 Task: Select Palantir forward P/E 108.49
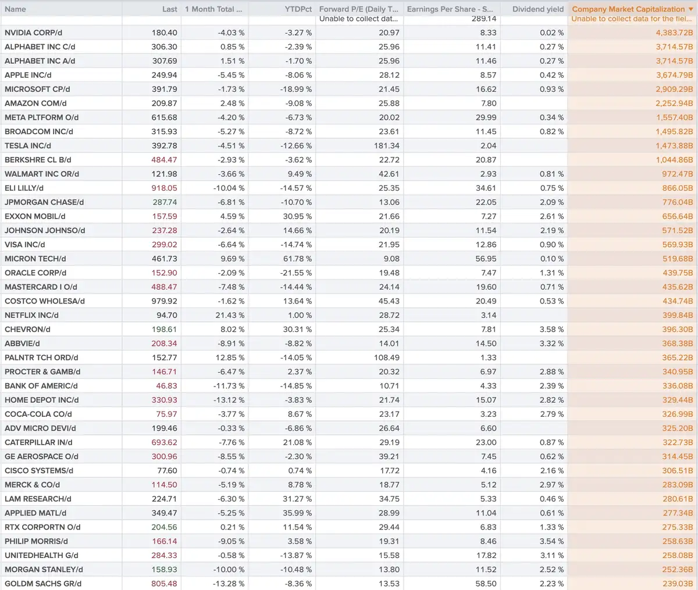pyautogui.click(x=387, y=357)
